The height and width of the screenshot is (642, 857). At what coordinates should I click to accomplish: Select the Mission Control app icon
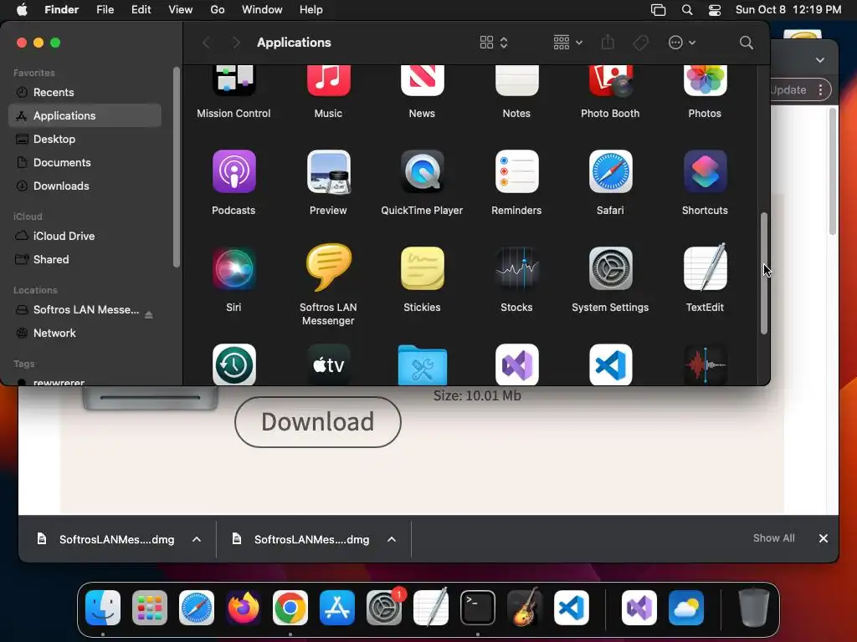coord(234,80)
